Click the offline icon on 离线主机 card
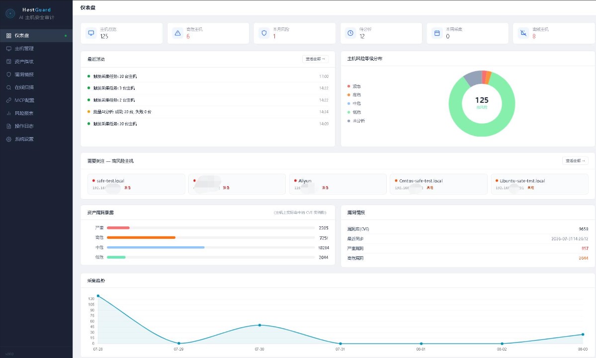Image resolution: width=596 pixels, height=358 pixels. coord(523,33)
